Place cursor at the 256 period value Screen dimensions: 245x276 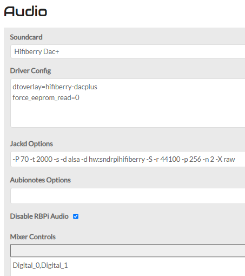[x=195, y=160]
